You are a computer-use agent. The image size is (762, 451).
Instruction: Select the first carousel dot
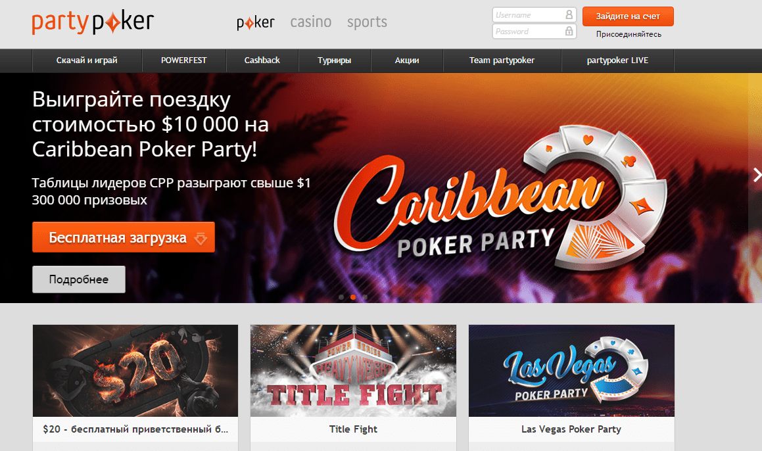341,297
